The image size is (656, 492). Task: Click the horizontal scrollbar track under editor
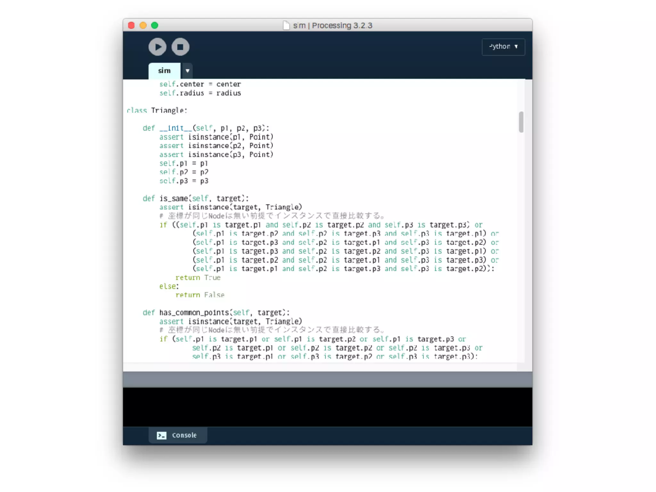click(x=320, y=367)
